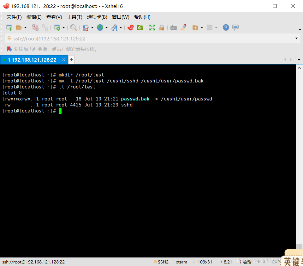This screenshot has width=303, height=266.
Task: Open the 选项卡(B) menu
Action: pos(97,17)
